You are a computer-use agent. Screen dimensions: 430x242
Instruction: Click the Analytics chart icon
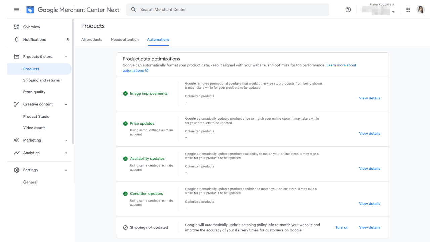[17, 153]
